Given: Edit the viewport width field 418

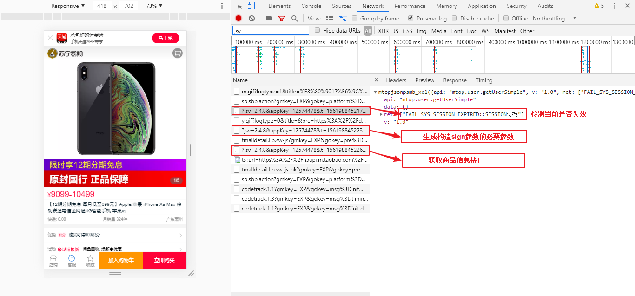Looking at the screenshot, I should [x=102, y=6].
